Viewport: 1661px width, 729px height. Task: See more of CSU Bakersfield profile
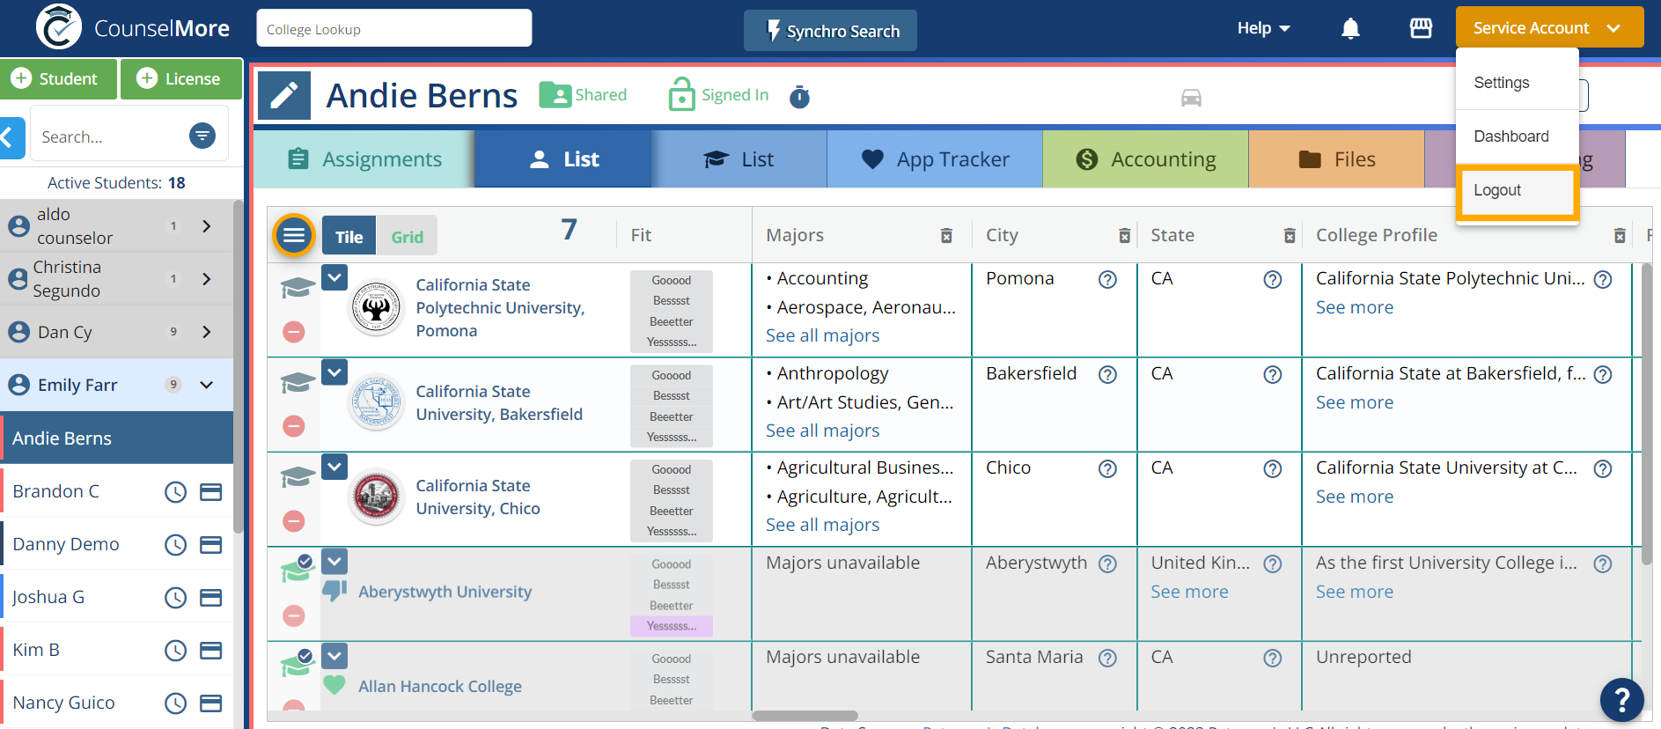click(x=1355, y=402)
